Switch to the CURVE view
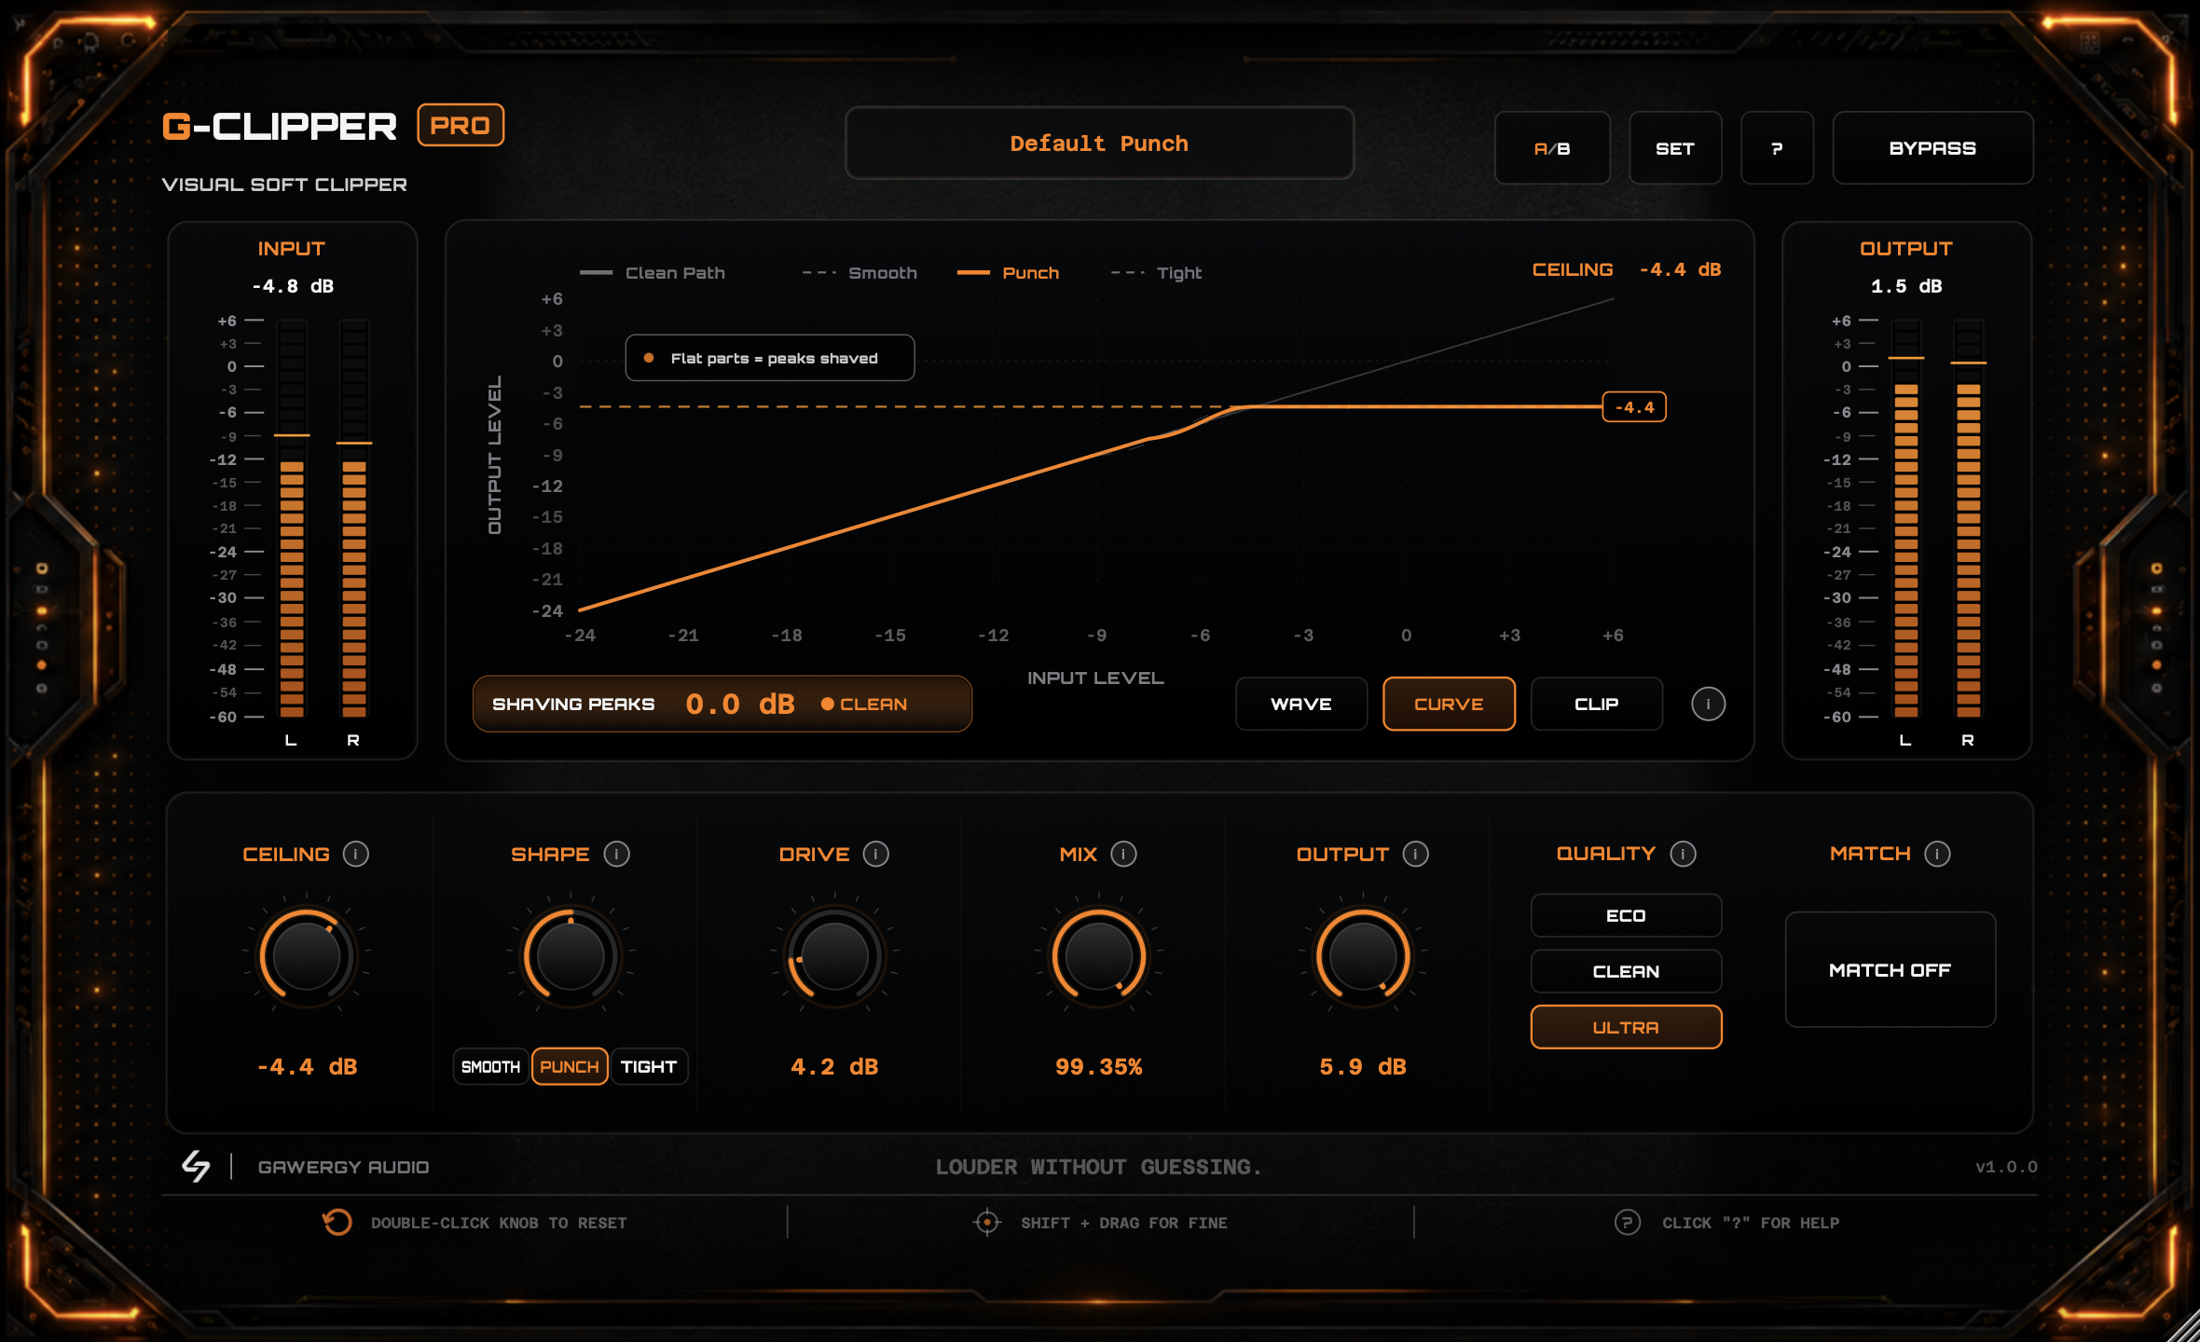Image resolution: width=2200 pixels, height=1342 pixels. (x=1449, y=704)
